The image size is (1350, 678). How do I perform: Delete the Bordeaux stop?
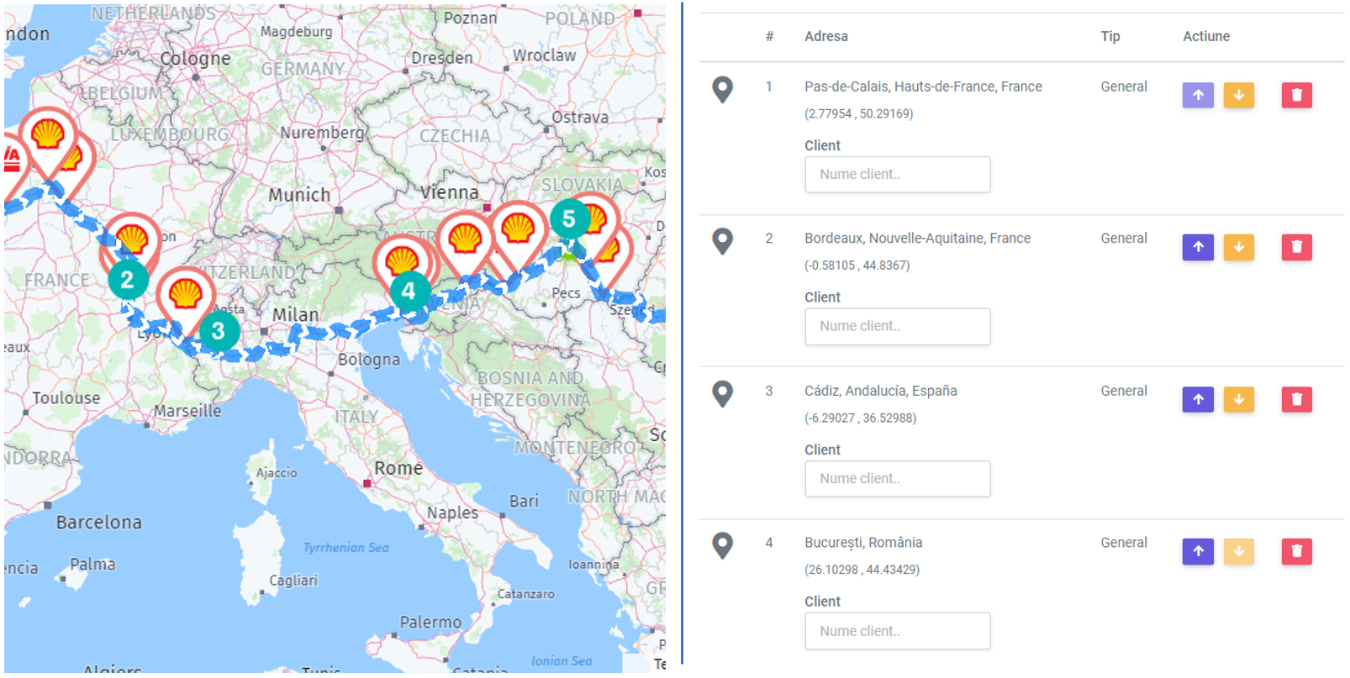tap(1296, 248)
